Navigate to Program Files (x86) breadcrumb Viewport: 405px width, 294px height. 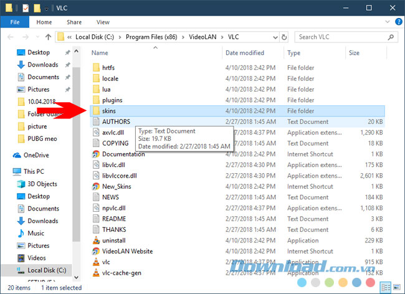click(151, 37)
